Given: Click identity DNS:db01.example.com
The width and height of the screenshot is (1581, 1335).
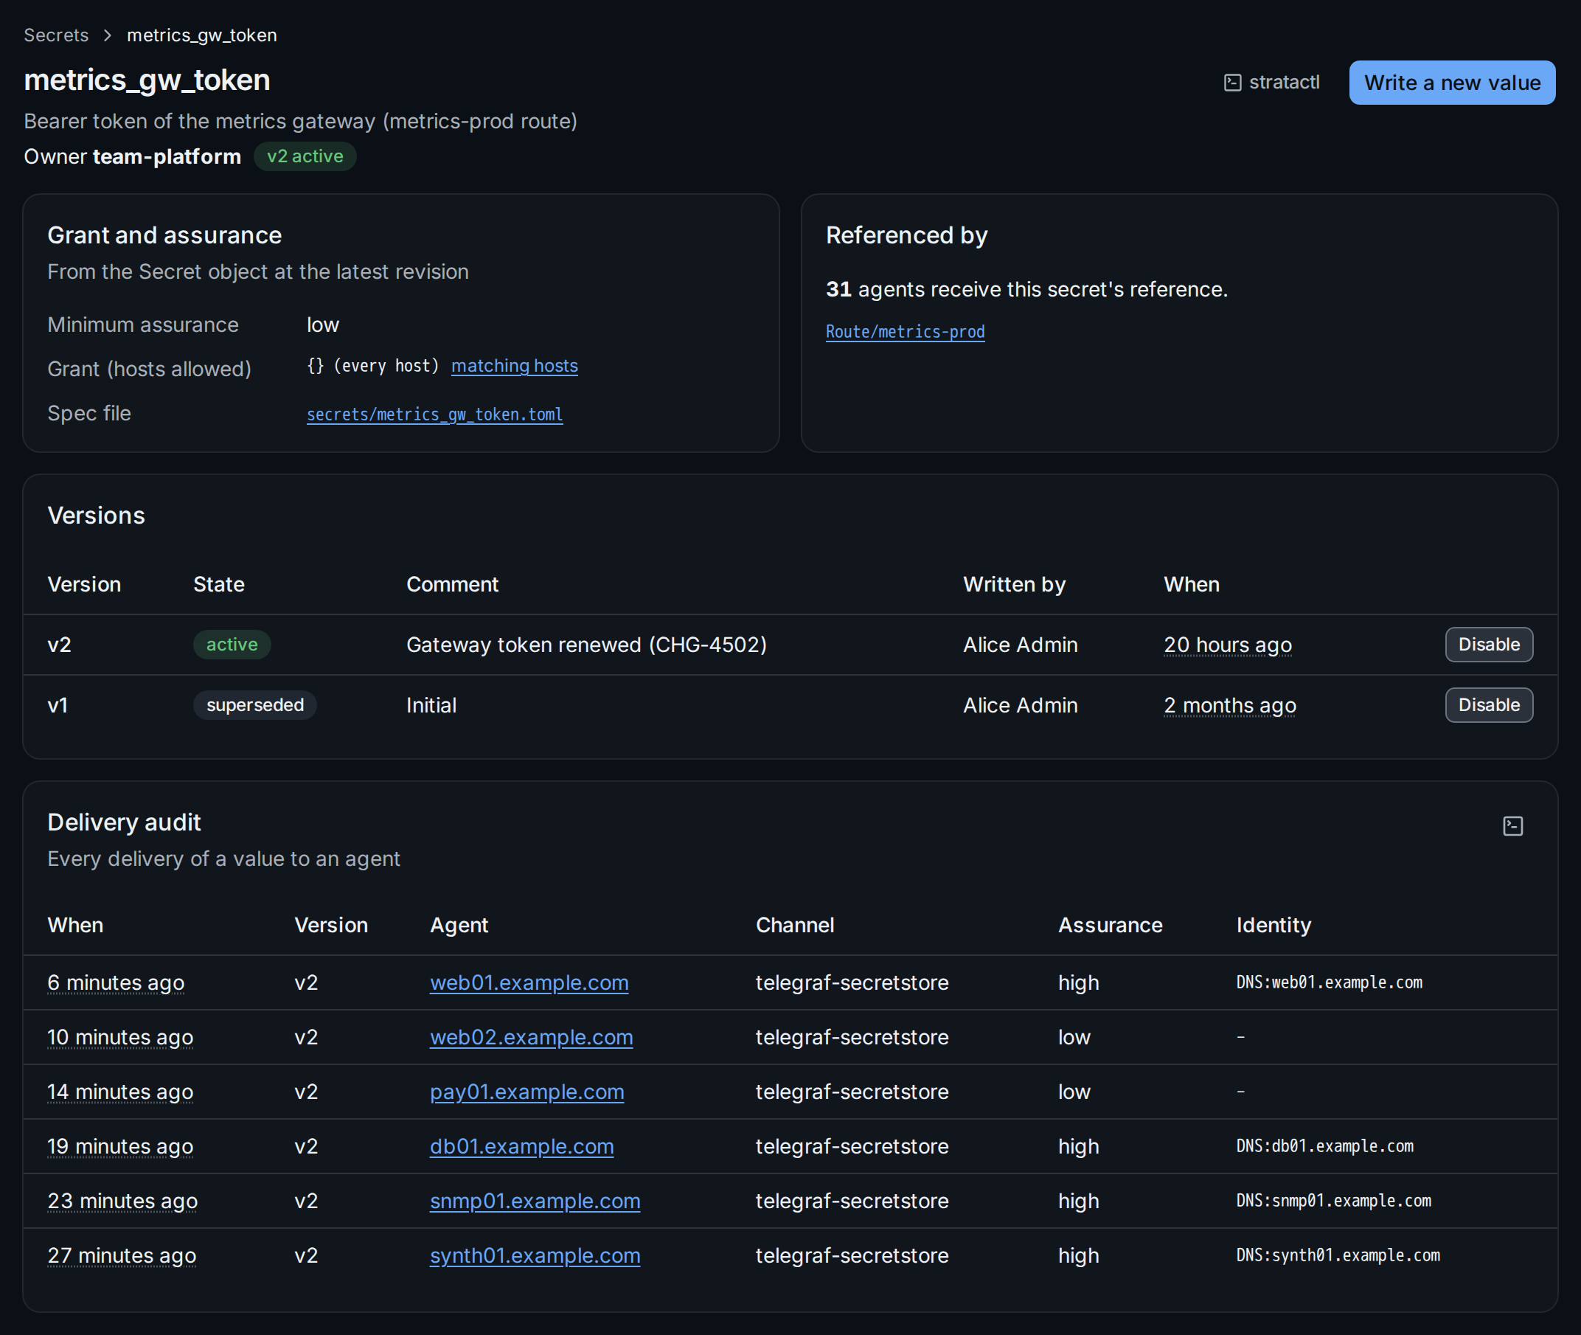Looking at the screenshot, I should pyautogui.click(x=1324, y=1145).
